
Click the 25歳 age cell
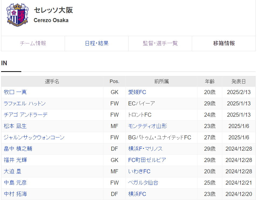click(210, 183)
